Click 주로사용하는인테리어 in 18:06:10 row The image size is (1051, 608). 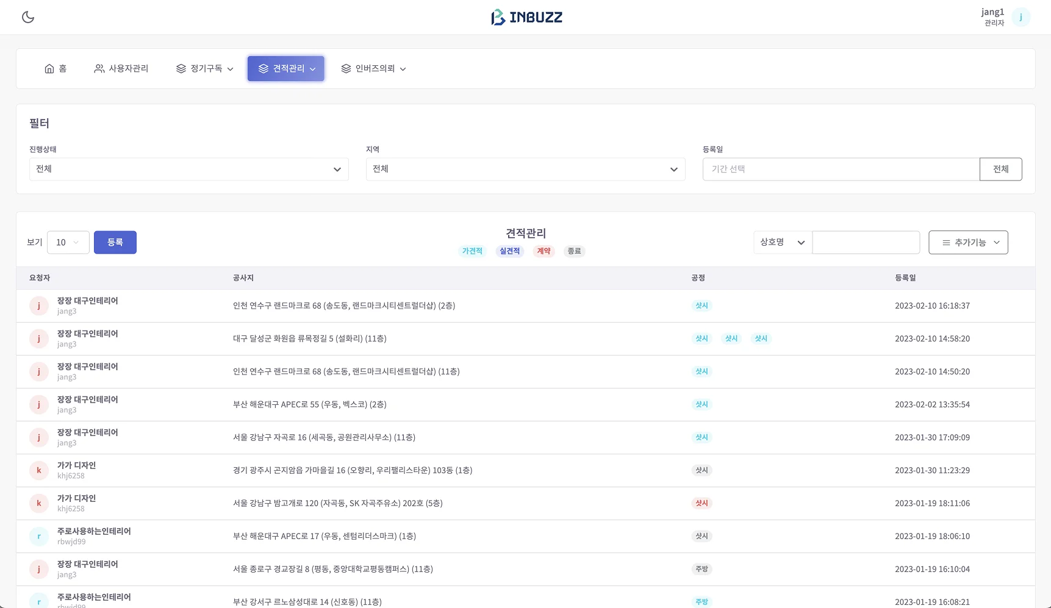(x=94, y=531)
